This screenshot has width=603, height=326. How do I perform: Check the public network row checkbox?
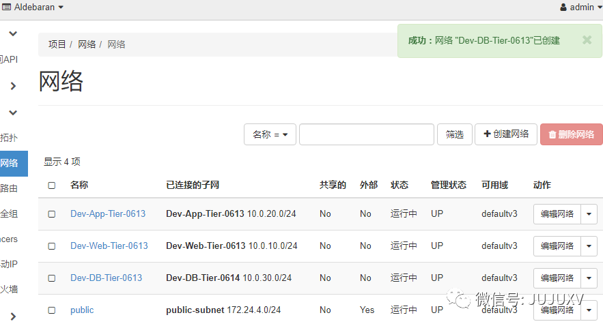pos(52,310)
